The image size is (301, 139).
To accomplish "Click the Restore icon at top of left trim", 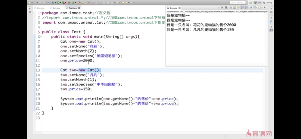I will click(30, 9).
